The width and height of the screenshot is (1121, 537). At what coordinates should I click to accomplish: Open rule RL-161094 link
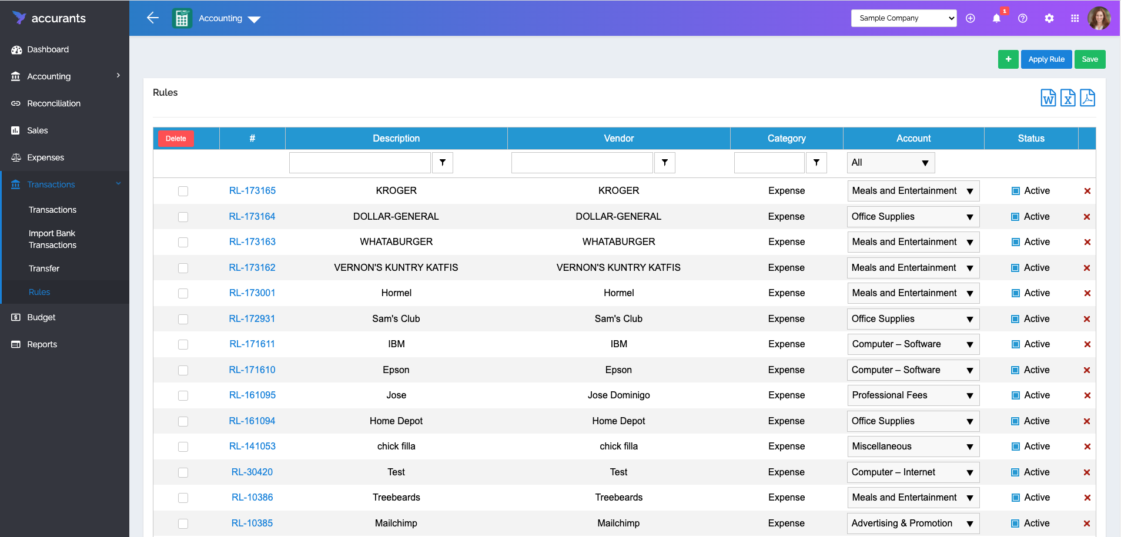[x=252, y=421]
